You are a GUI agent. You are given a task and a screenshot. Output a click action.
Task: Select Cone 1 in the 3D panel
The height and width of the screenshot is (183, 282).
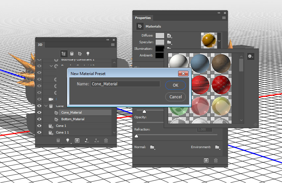61,126
